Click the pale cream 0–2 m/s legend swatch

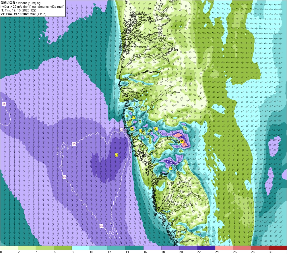[9, 248]
